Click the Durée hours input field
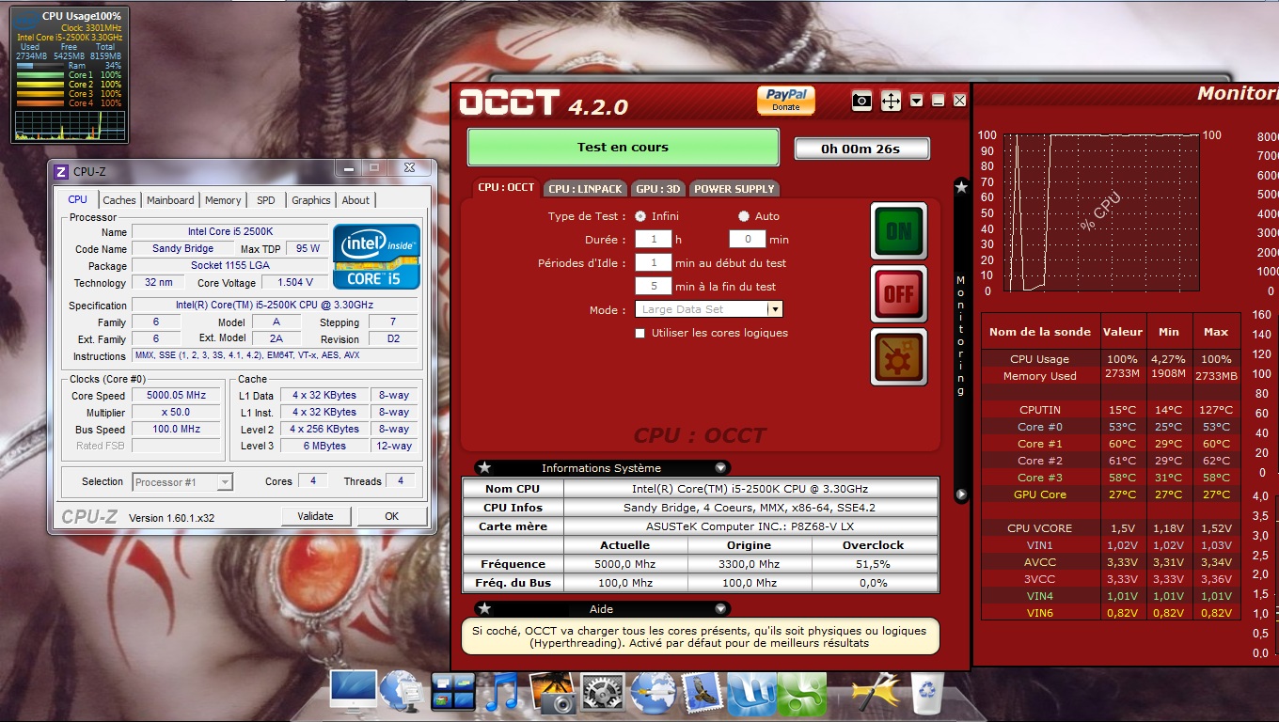The image size is (1279, 722). click(653, 240)
